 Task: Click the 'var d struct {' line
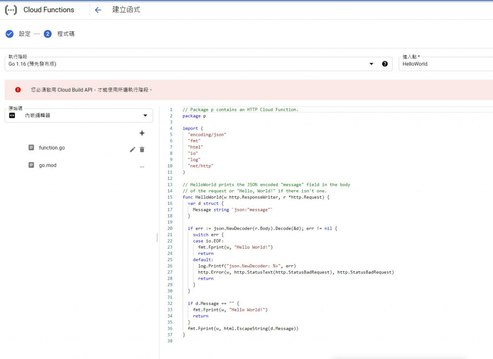[x=206, y=204]
